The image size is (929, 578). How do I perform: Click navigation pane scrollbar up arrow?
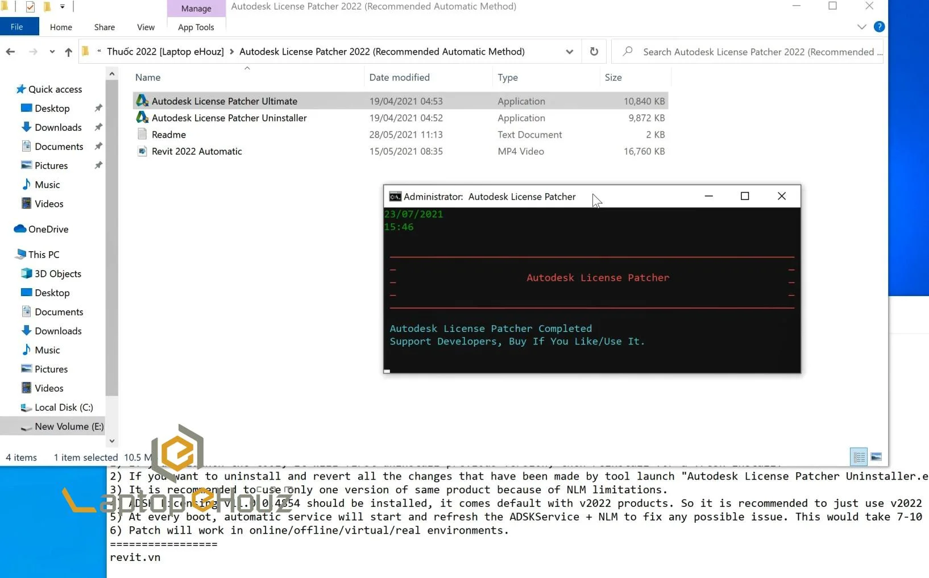coord(112,74)
